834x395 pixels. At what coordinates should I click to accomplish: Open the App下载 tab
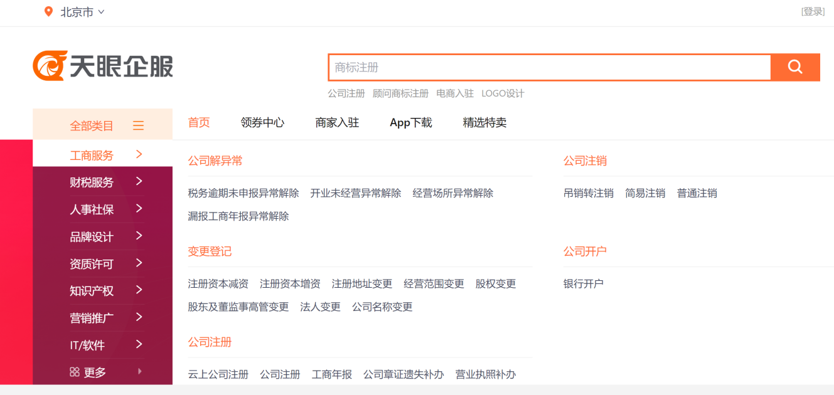click(411, 123)
